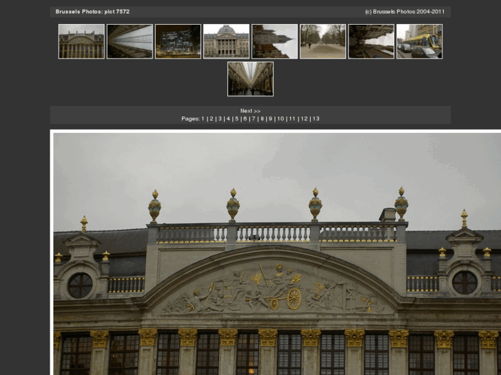Image resolution: width=501 pixels, height=375 pixels.
Task: Open the sideways town hall spire thumbnail
Action: pos(274,41)
